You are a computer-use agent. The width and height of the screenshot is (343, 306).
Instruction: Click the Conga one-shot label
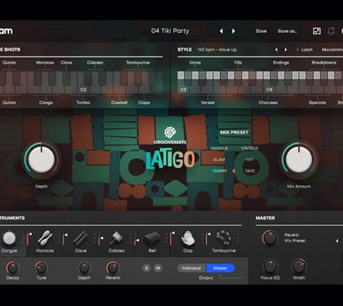click(x=46, y=103)
